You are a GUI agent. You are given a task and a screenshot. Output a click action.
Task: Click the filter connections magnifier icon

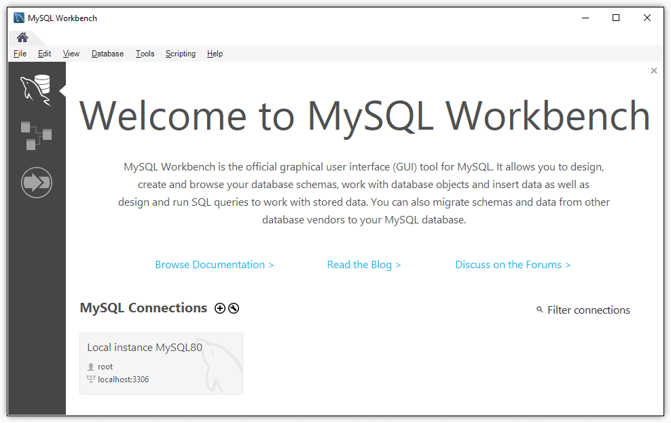[x=540, y=310]
